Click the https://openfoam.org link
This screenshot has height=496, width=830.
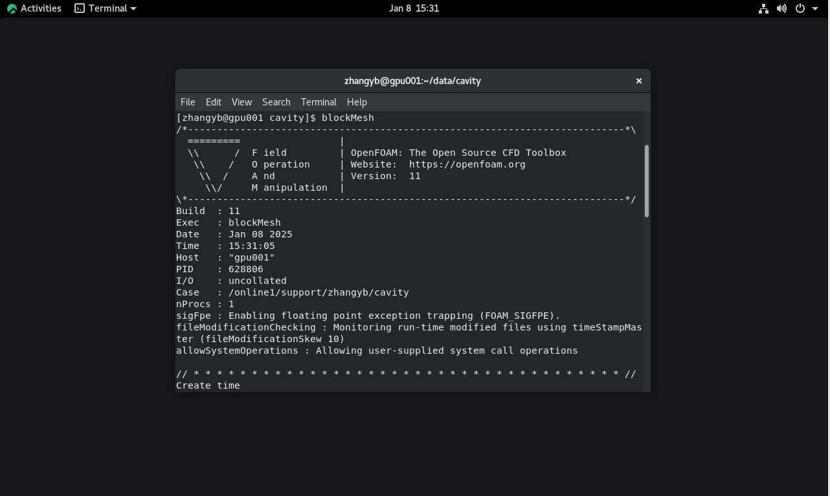coord(467,164)
